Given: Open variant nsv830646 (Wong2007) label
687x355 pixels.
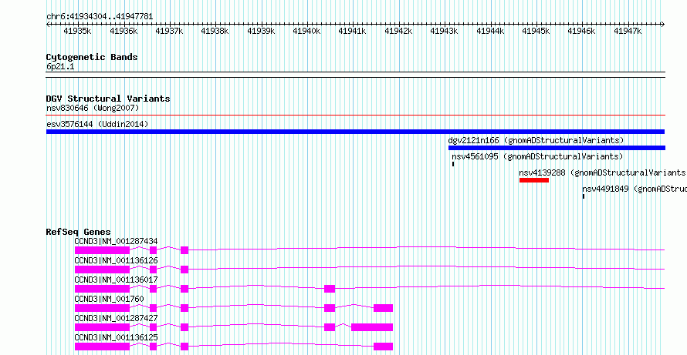Looking at the screenshot, I should (x=93, y=108).
